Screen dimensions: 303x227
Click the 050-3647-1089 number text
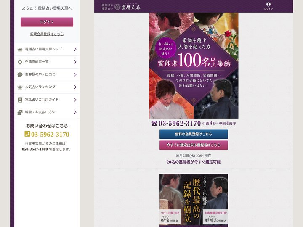pos(35,149)
